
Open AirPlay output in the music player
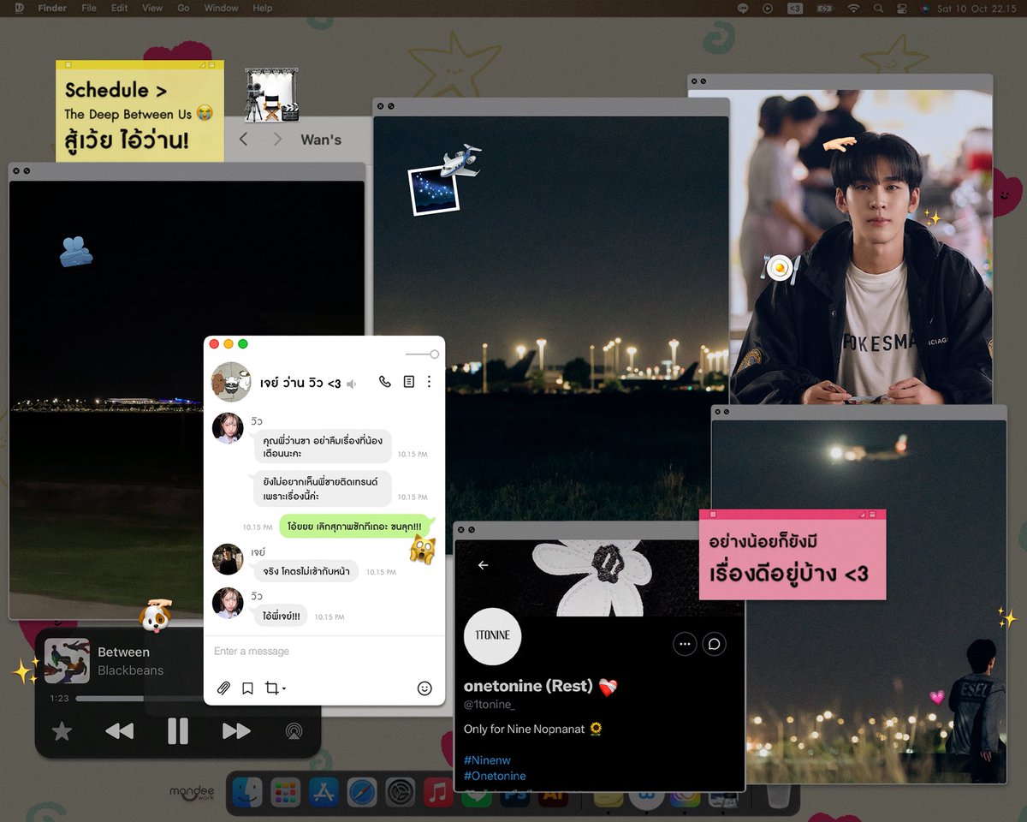(x=294, y=731)
